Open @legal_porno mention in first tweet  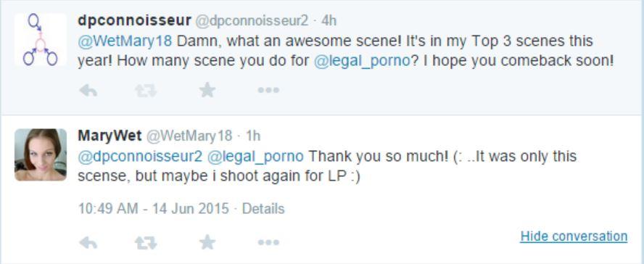pos(363,61)
